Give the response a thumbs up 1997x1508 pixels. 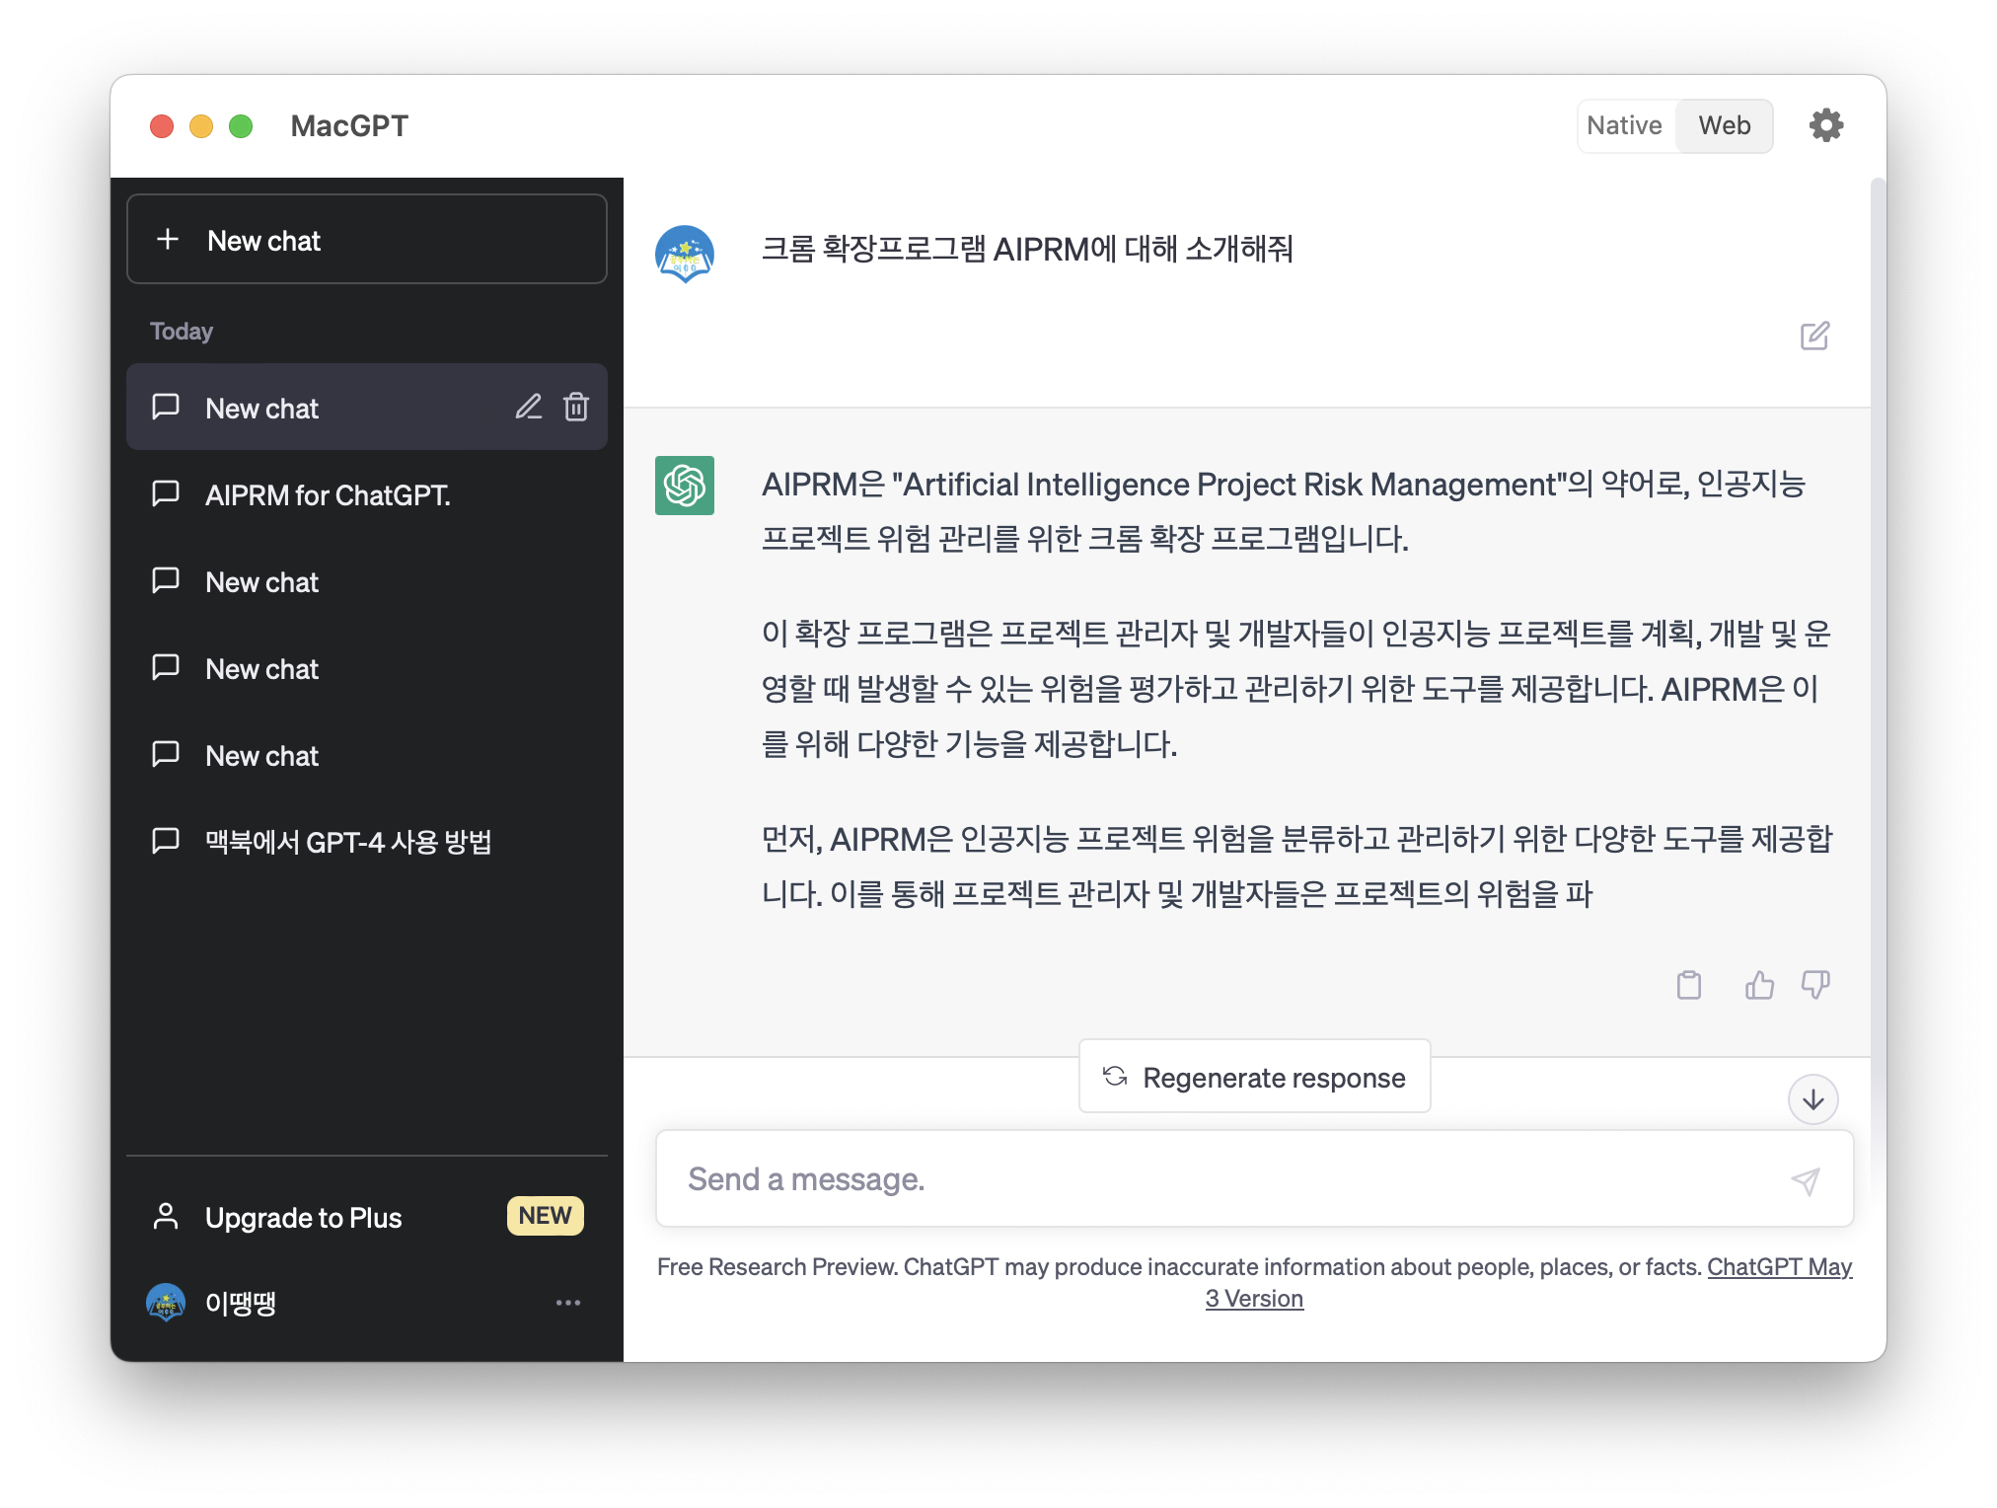click(1758, 985)
